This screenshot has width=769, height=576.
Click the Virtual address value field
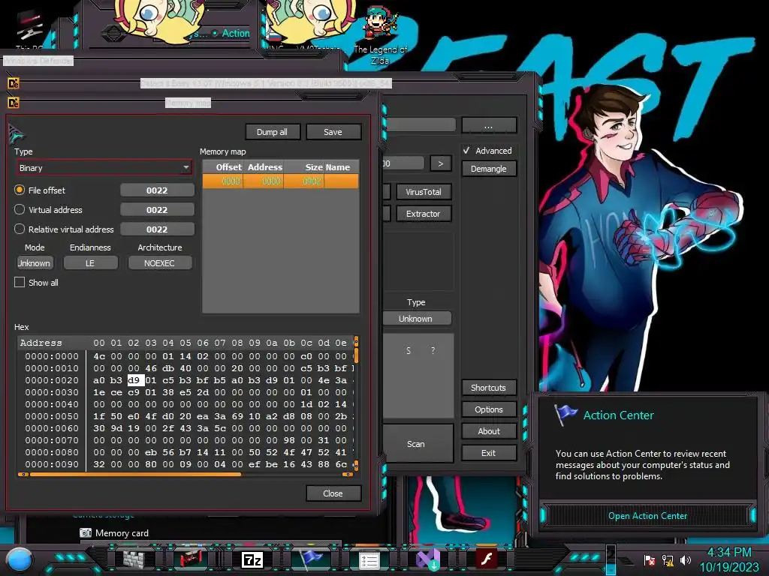(157, 210)
